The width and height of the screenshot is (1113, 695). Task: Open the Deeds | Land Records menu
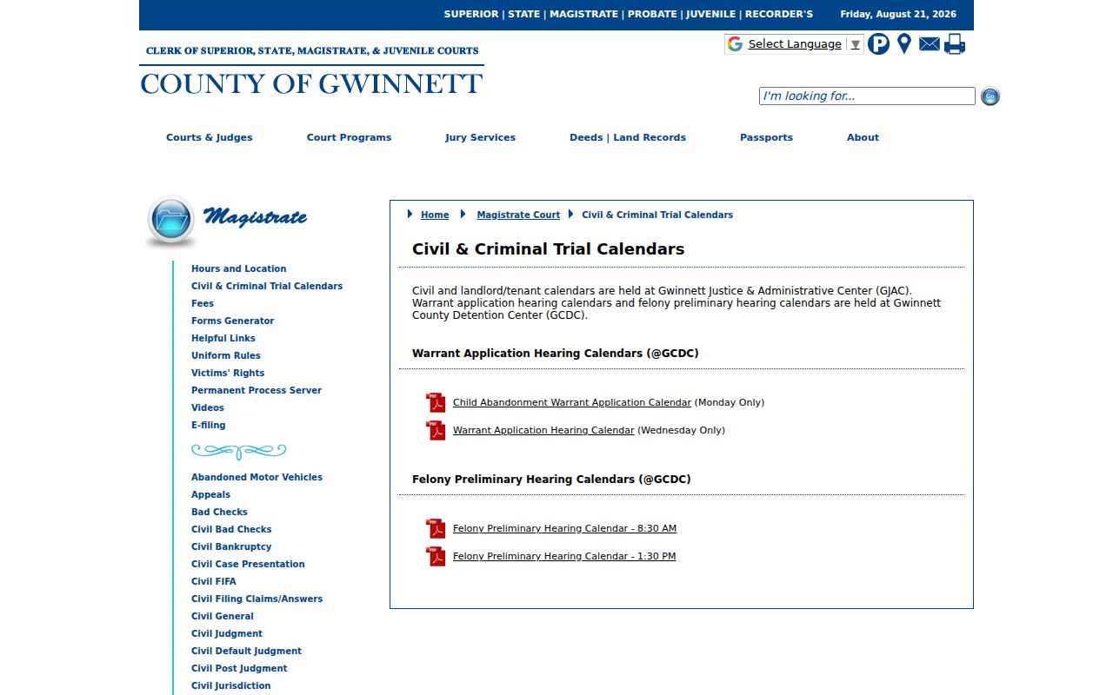coord(628,137)
